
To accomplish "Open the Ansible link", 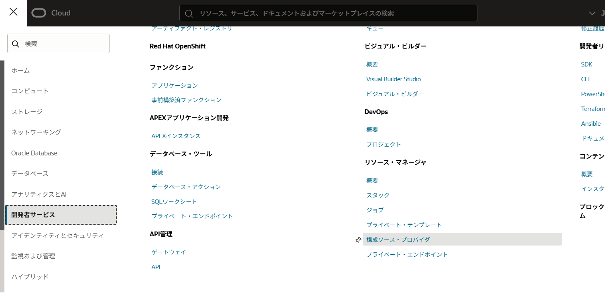I will point(591,124).
